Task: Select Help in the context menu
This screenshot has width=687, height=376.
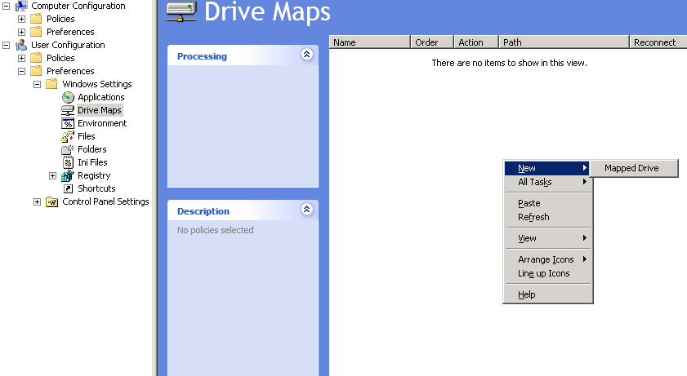Action: tap(527, 294)
